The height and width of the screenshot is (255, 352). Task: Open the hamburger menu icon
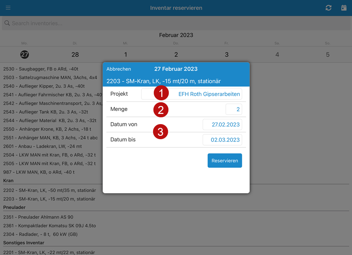tap(8, 8)
